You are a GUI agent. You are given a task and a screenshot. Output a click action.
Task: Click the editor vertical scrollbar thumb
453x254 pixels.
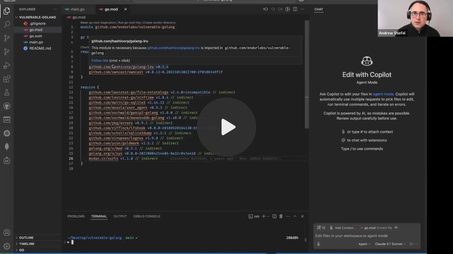(307, 75)
